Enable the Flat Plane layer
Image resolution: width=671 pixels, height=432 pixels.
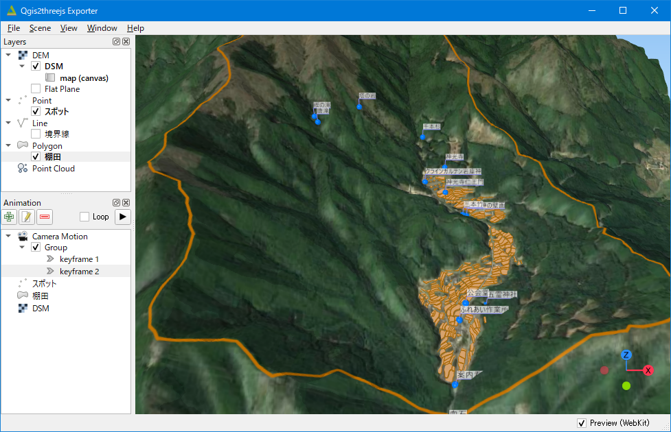coord(36,89)
